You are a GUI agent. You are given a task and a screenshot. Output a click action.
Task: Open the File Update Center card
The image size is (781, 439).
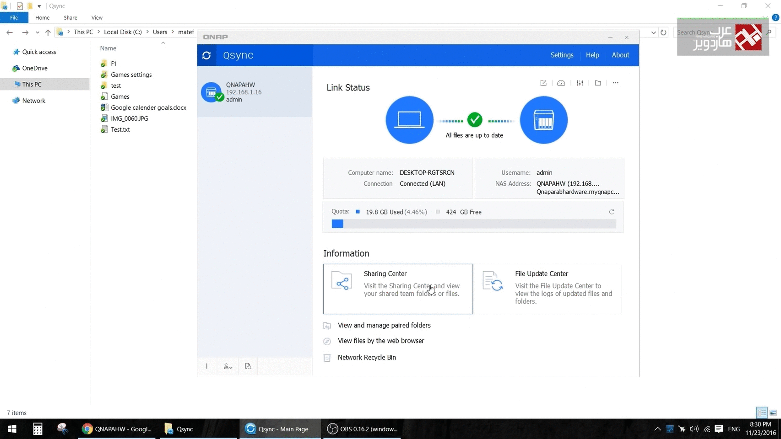click(x=548, y=289)
